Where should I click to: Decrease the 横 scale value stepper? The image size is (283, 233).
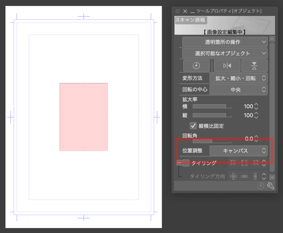click(256, 108)
